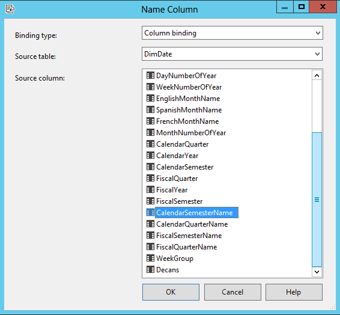
Task: Click the column icon beside CalendarYear
Action: 150,155
